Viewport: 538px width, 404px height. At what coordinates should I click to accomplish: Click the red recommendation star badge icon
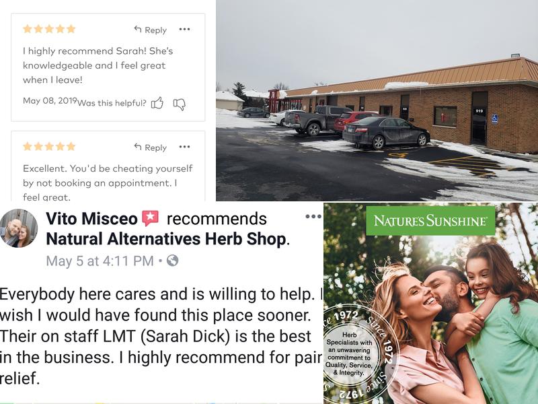[x=150, y=218]
